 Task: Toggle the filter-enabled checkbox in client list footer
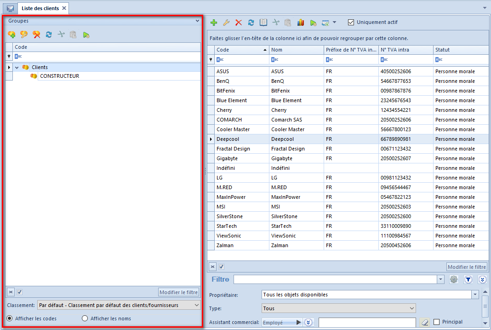tap(222, 266)
